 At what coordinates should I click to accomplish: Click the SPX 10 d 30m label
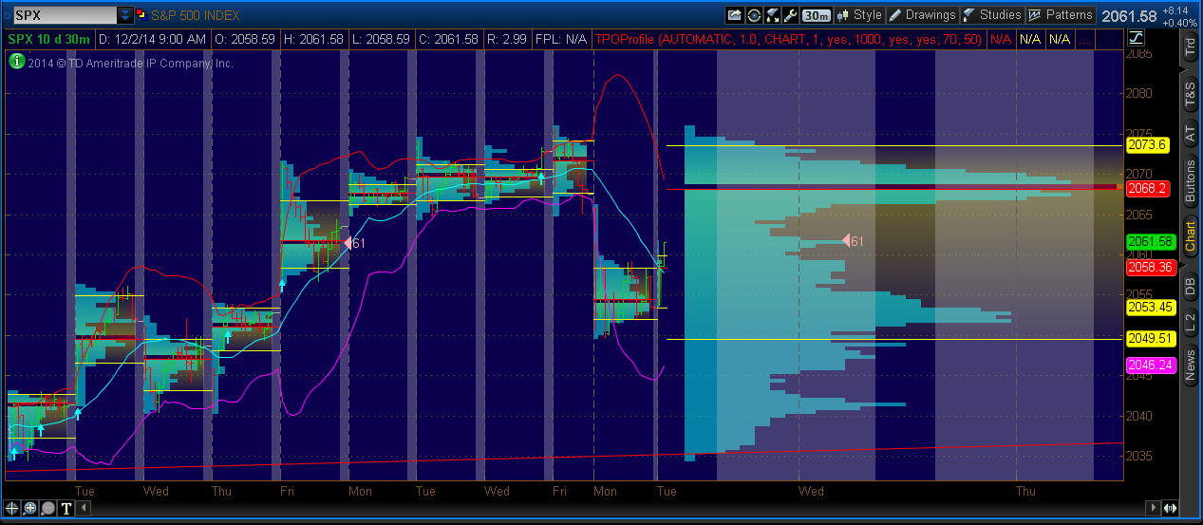click(49, 39)
